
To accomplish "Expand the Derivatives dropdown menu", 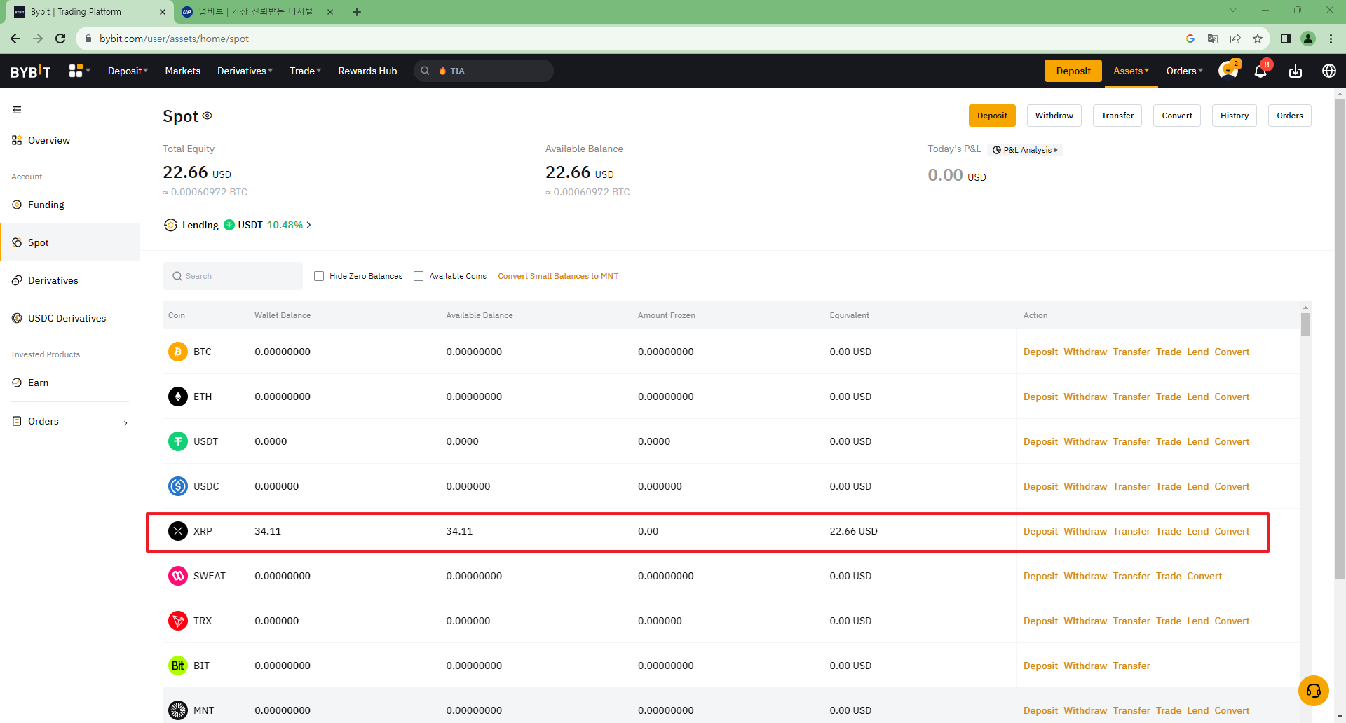I will point(245,71).
